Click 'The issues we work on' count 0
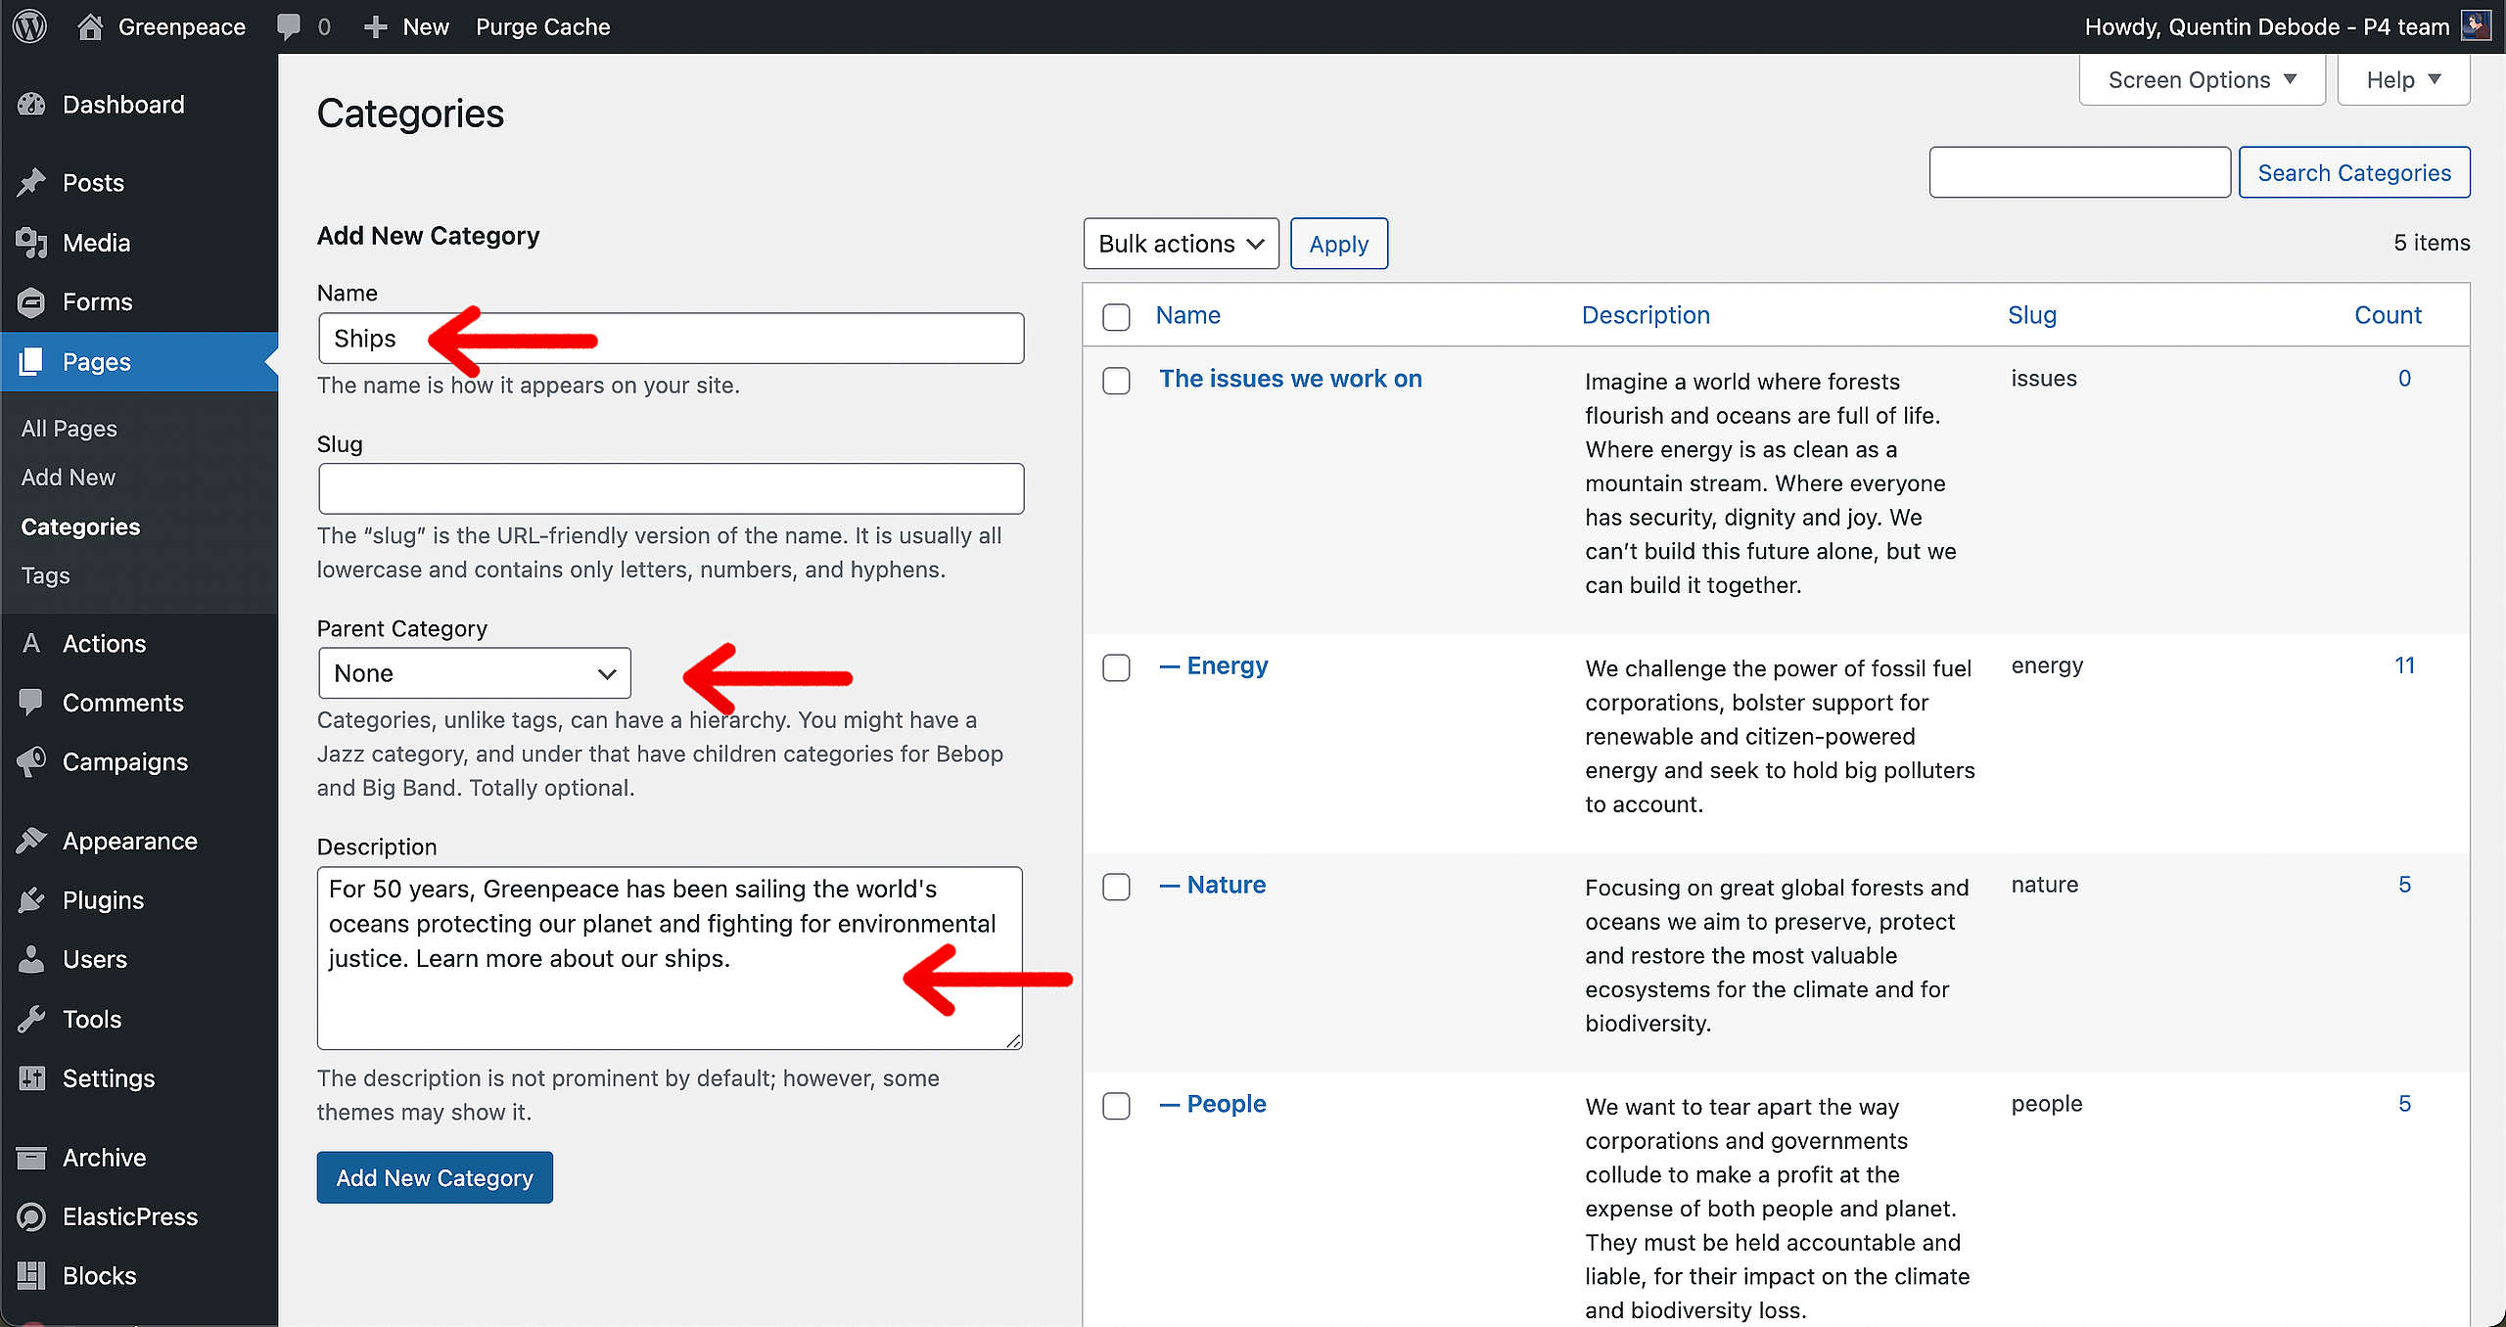This screenshot has height=1327, width=2506. [x=2404, y=379]
